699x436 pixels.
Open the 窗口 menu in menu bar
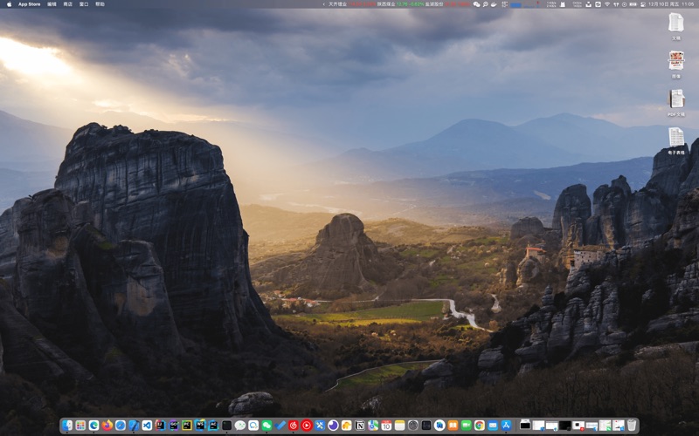point(84,4)
